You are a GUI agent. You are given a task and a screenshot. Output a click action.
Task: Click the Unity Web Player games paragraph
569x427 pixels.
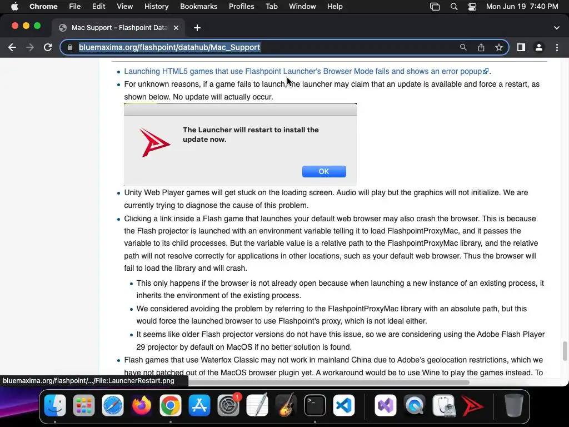326,199
